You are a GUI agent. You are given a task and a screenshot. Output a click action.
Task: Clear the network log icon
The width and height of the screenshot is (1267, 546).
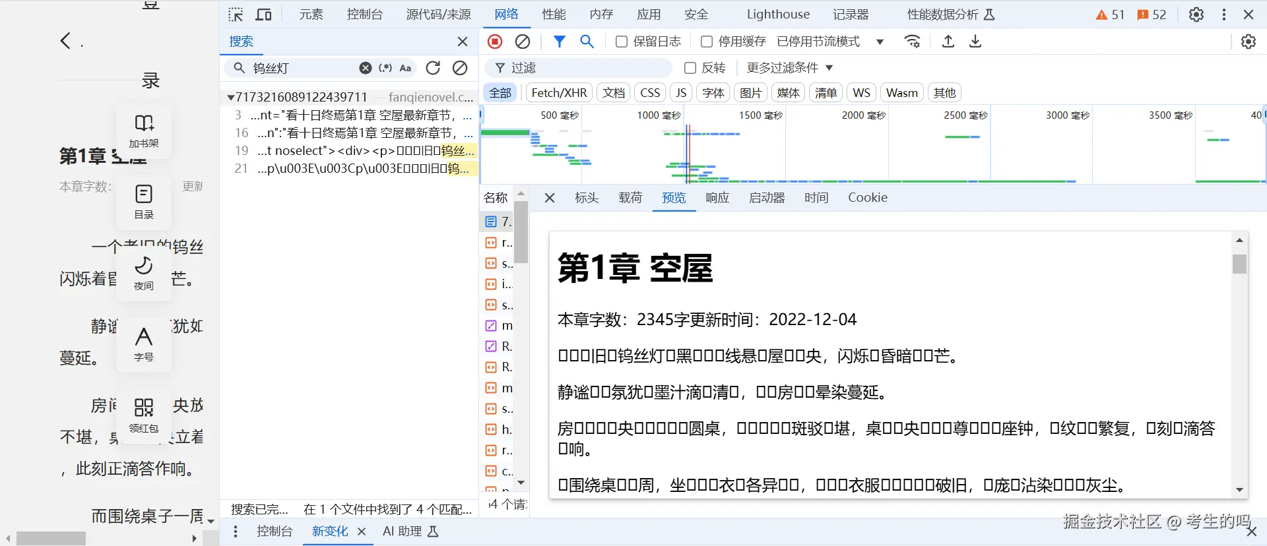pyautogui.click(x=523, y=42)
